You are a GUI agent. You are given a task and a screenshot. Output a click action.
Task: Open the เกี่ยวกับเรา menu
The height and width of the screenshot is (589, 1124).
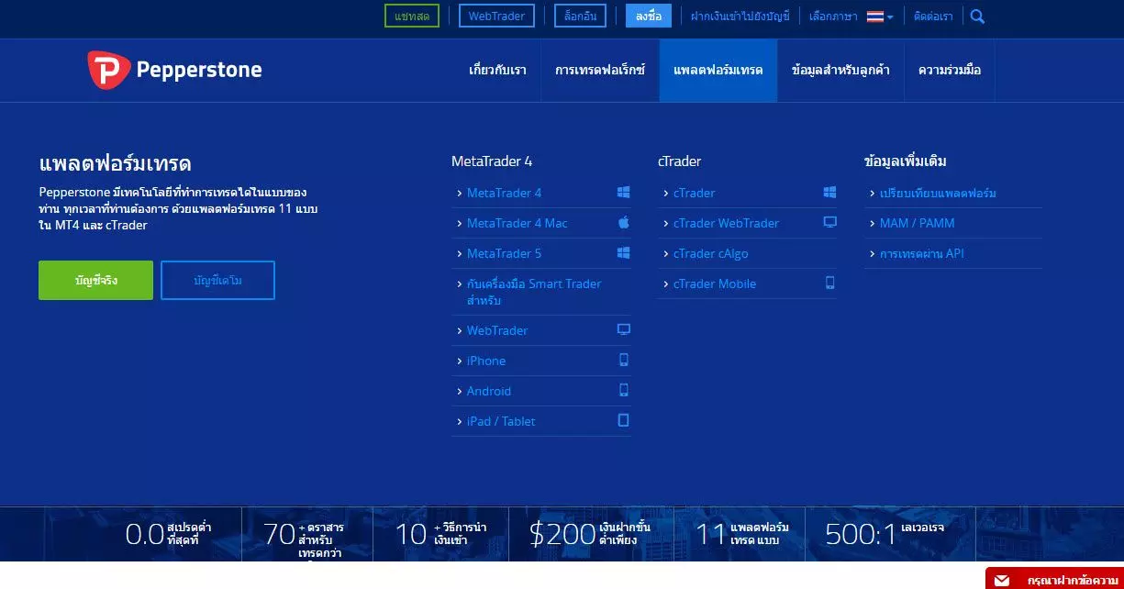(x=497, y=70)
